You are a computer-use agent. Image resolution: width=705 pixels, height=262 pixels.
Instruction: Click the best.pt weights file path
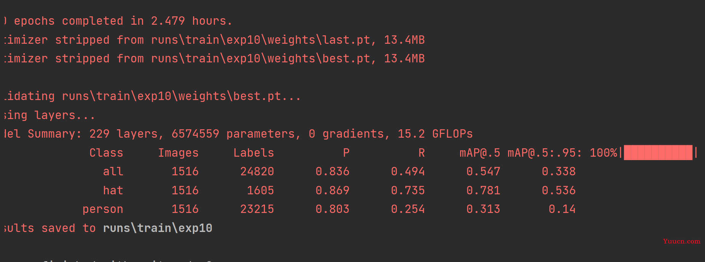[261, 58]
